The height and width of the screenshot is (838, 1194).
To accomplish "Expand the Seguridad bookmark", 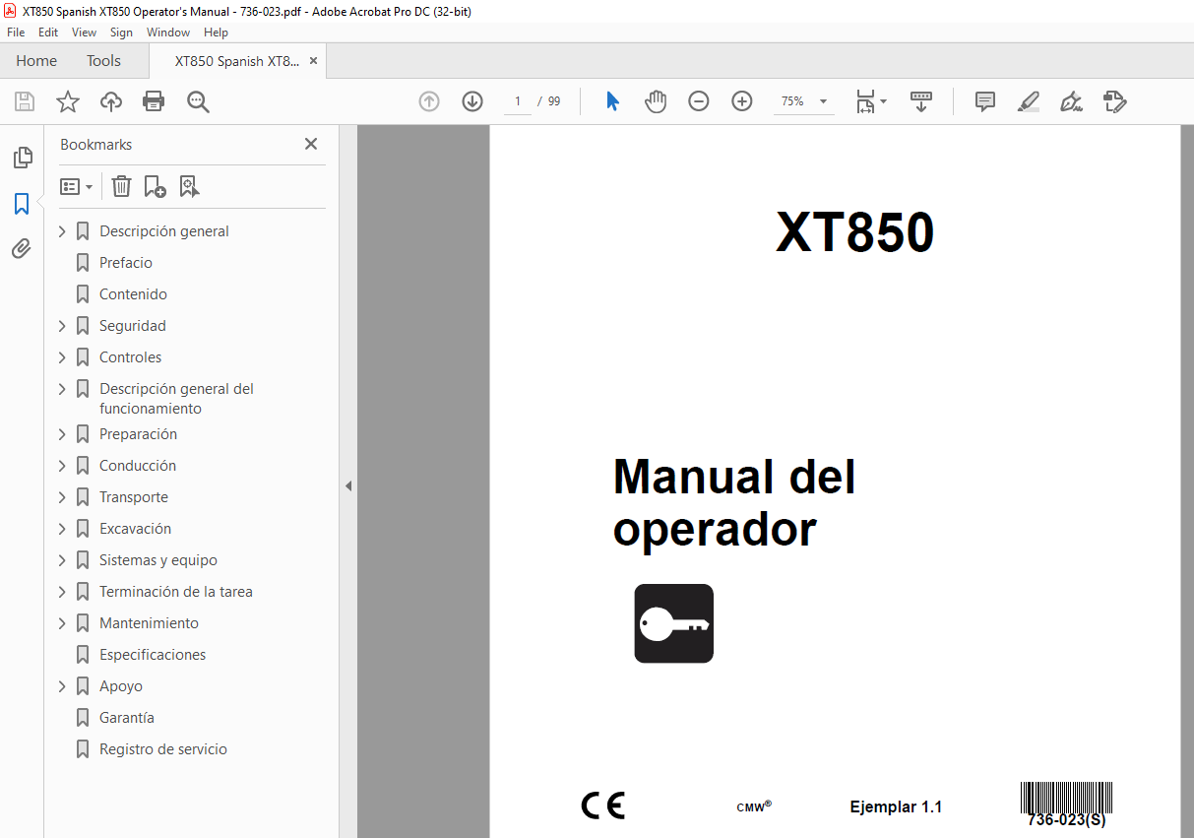I will point(62,326).
